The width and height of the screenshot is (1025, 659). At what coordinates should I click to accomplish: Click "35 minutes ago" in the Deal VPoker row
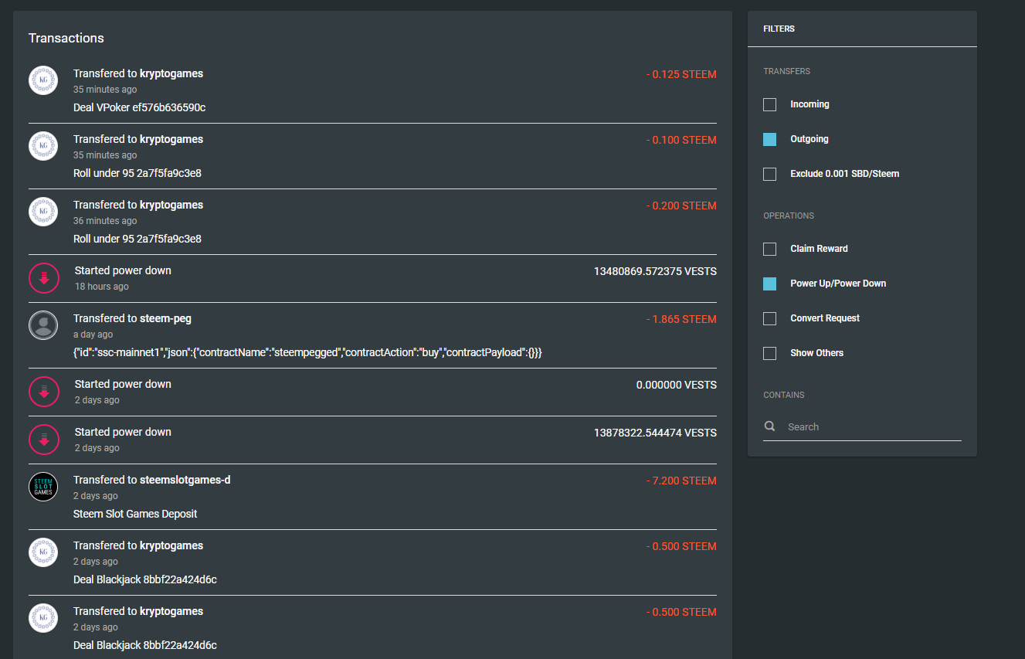click(x=105, y=90)
